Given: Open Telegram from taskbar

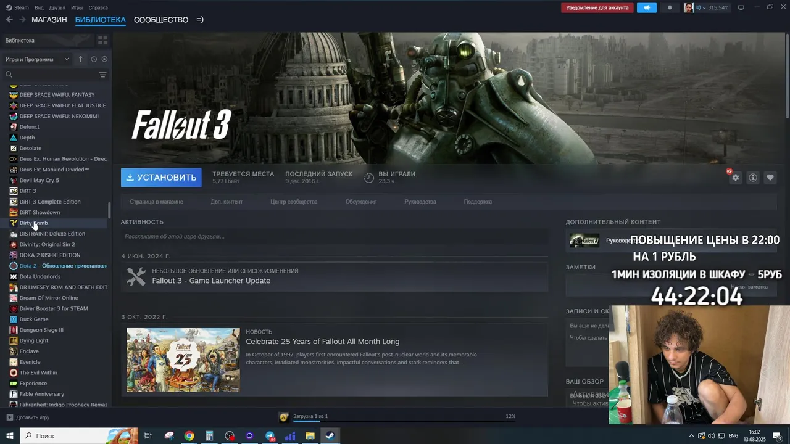Looking at the screenshot, I should click(x=270, y=436).
